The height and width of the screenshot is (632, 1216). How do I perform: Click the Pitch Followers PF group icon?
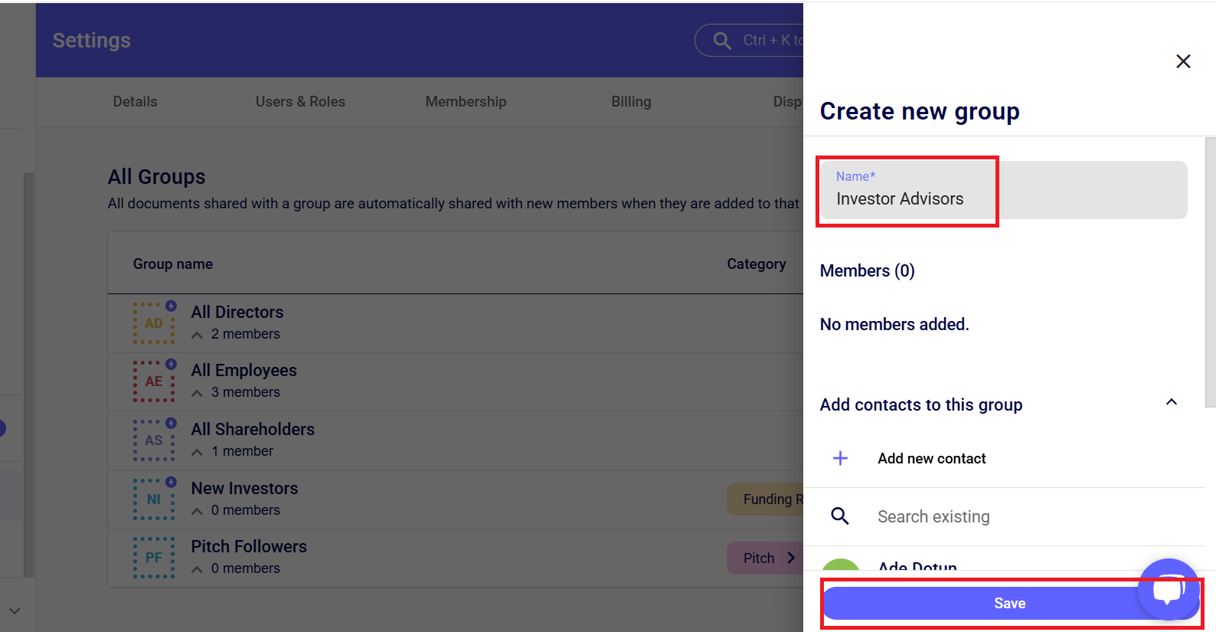[x=154, y=558]
